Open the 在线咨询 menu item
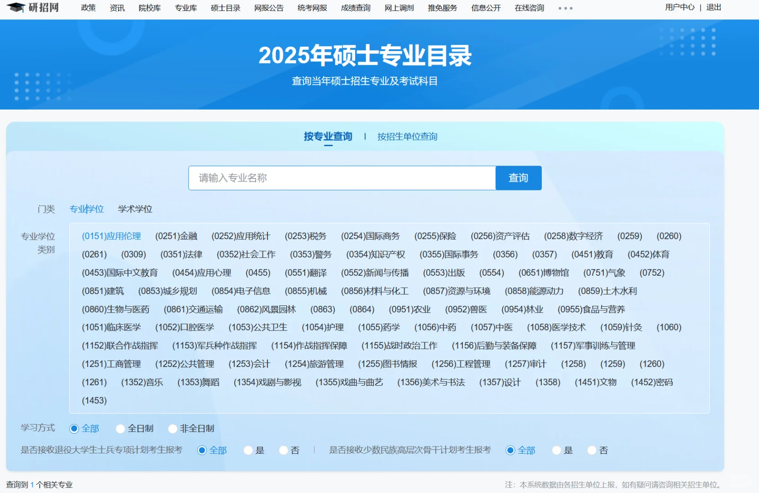Image resolution: width=759 pixels, height=493 pixels. (529, 8)
